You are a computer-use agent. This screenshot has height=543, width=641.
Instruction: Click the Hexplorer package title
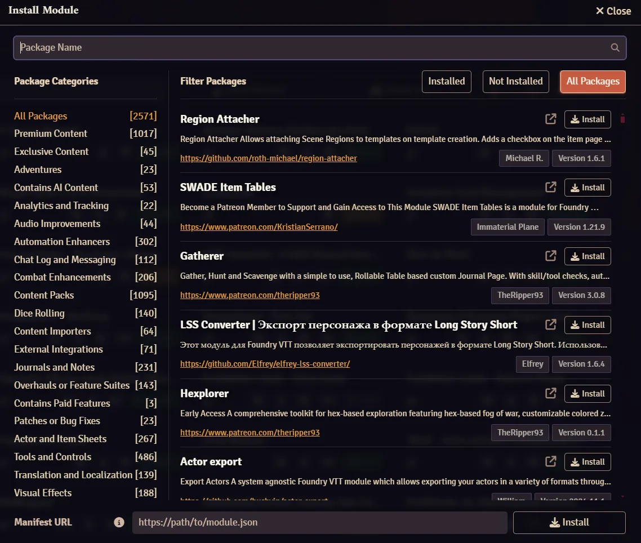204,393
